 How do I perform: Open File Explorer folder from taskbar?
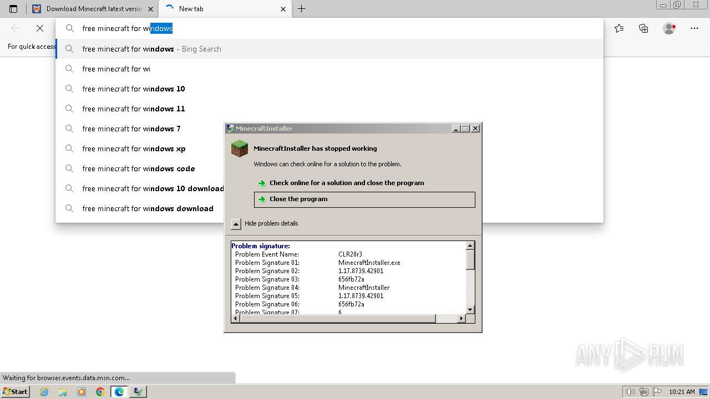63,392
